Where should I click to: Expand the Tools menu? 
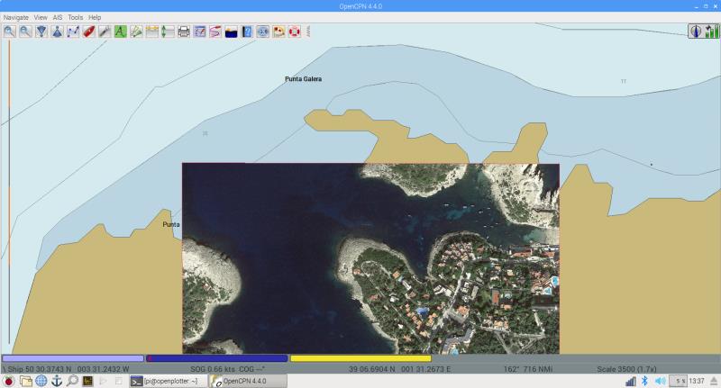[75, 17]
